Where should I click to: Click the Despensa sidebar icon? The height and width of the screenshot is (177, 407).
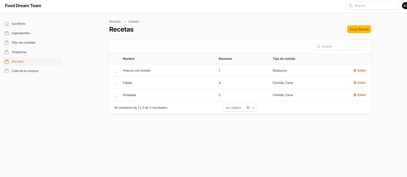click(7, 52)
